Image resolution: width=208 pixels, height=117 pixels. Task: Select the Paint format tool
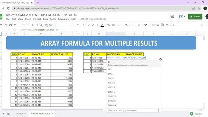pos(15,25)
